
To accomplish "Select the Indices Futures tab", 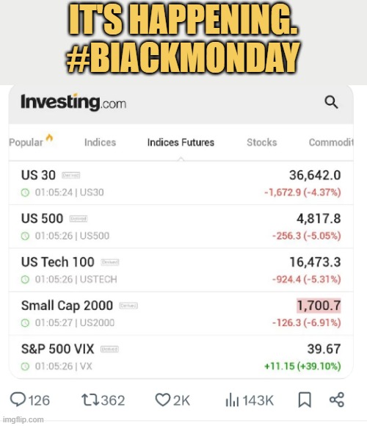I will [181, 142].
